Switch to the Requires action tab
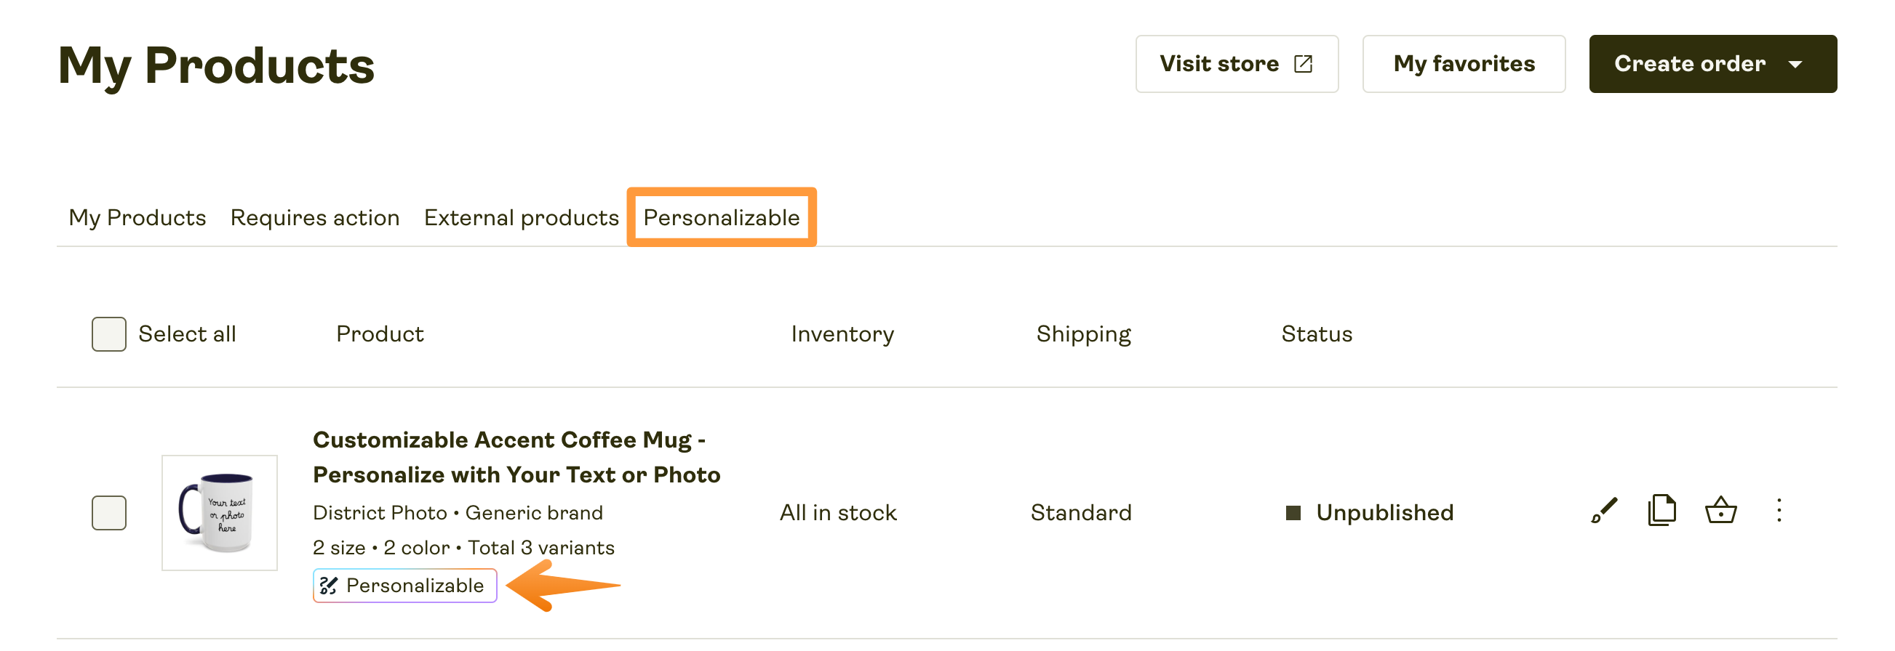1895x651 pixels. pos(315,217)
